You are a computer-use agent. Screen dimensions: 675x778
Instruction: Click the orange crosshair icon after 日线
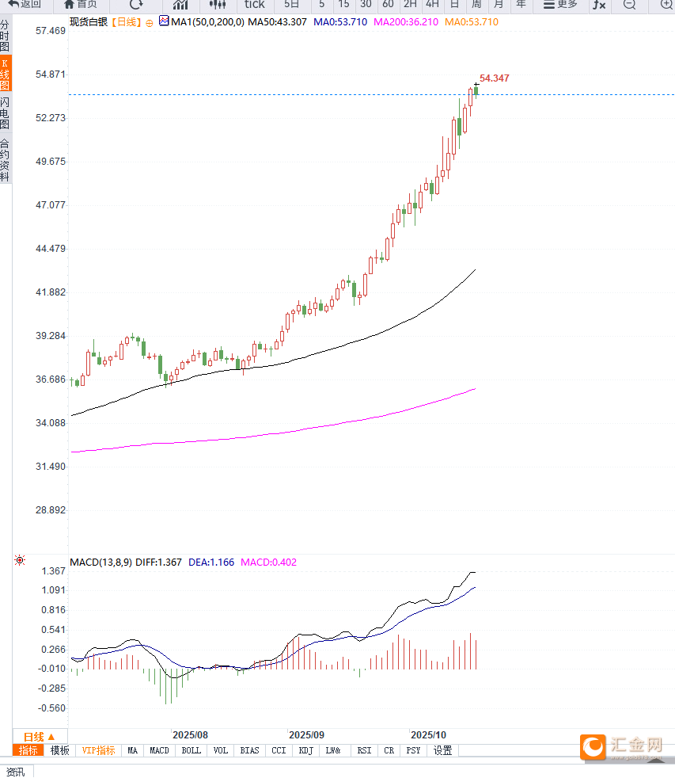click(x=150, y=23)
